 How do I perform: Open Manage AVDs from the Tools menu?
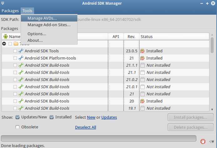(42, 18)
